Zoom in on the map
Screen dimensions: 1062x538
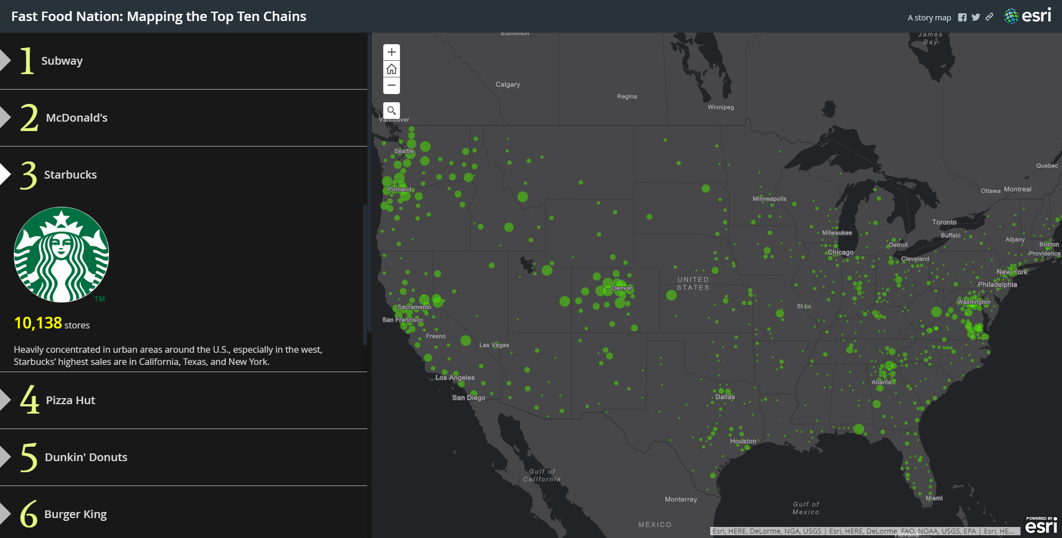click(x=392, y=52)
